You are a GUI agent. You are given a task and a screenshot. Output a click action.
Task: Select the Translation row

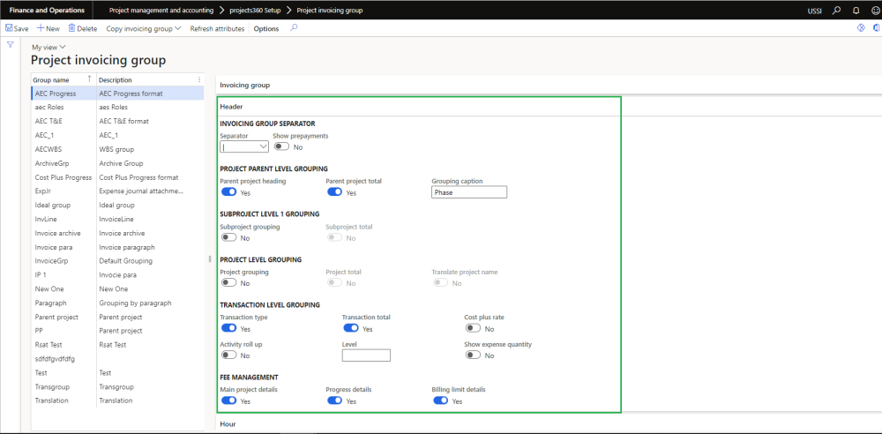tap(117, 400)
